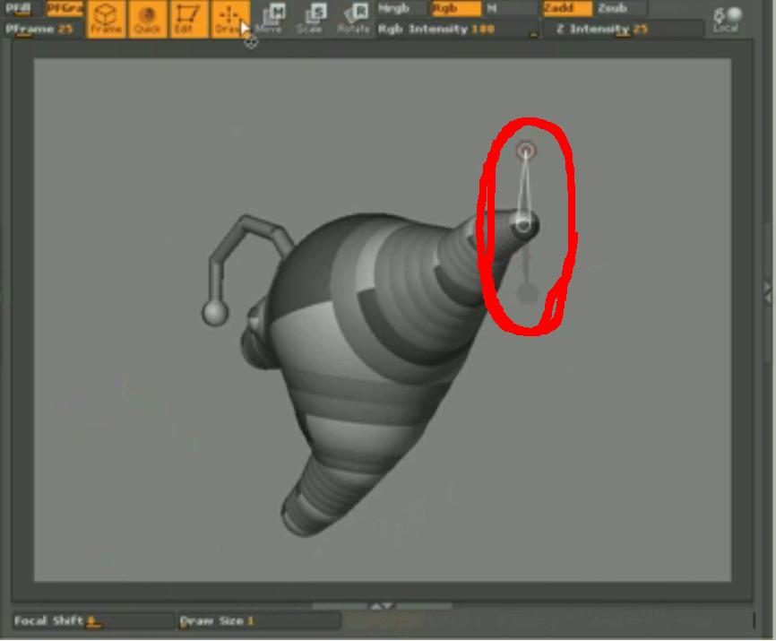Choose the Rotate tool
776x641 pixels.
[353, 19]
